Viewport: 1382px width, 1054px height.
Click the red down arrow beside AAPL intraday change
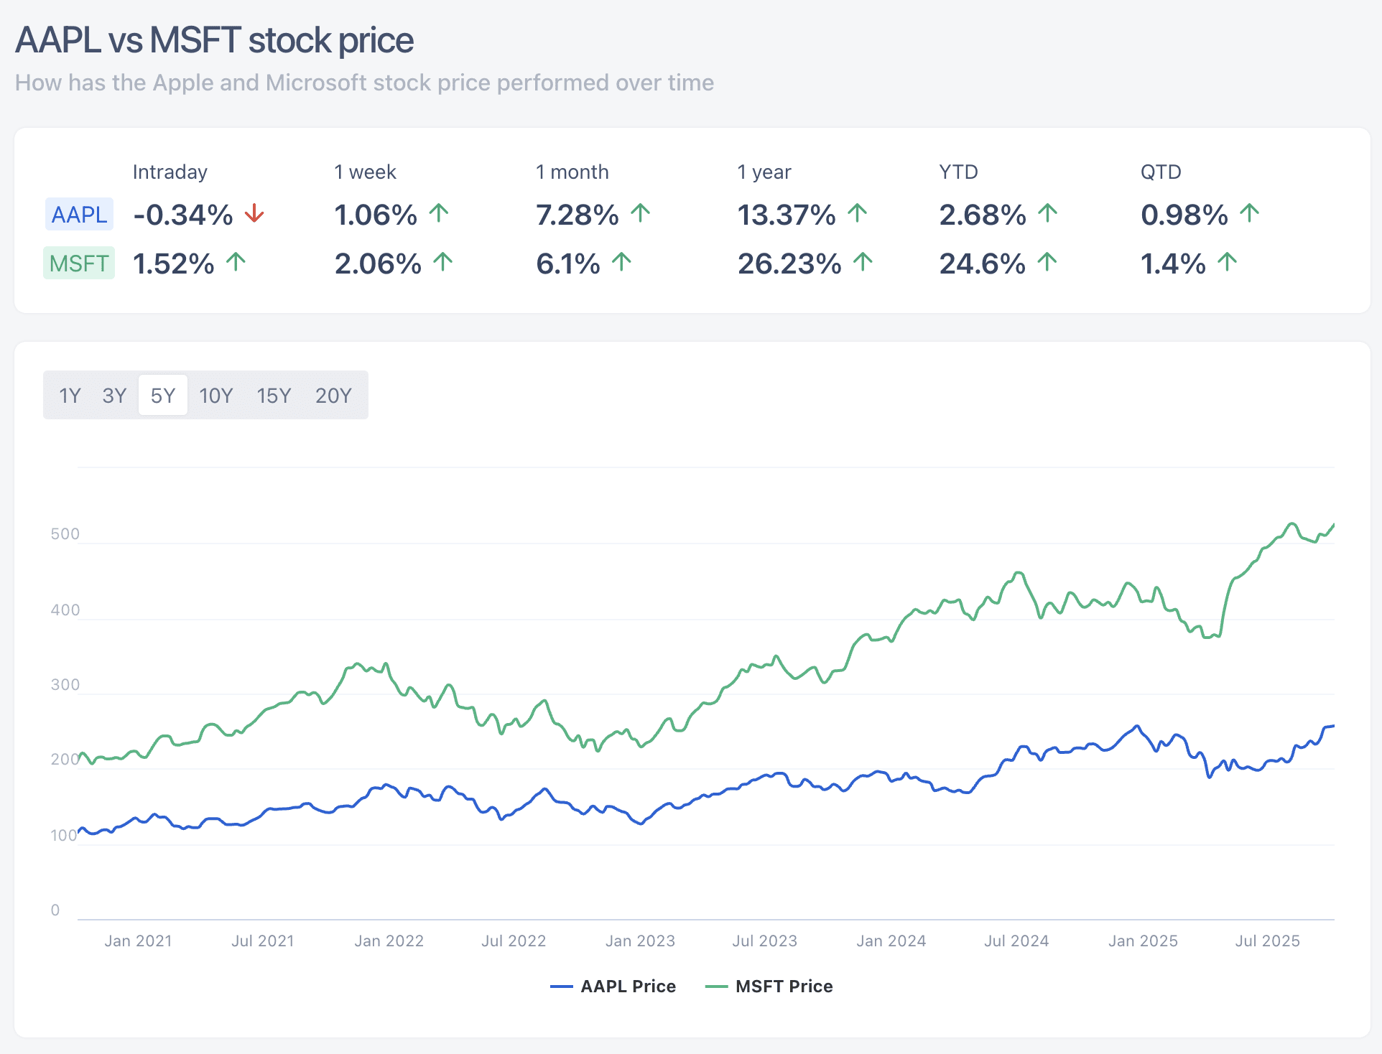pos(254,214)
